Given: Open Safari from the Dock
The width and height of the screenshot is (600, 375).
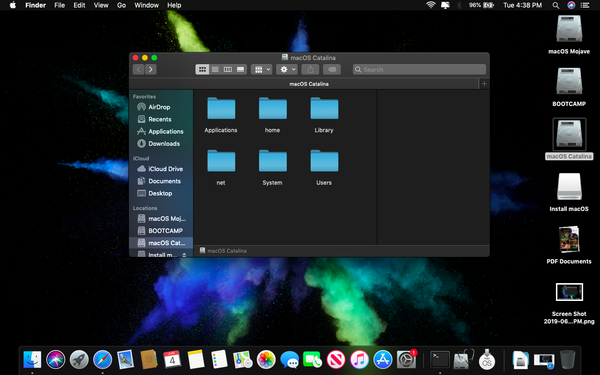Looking at the screenshot, I should [x=103, y=360].
